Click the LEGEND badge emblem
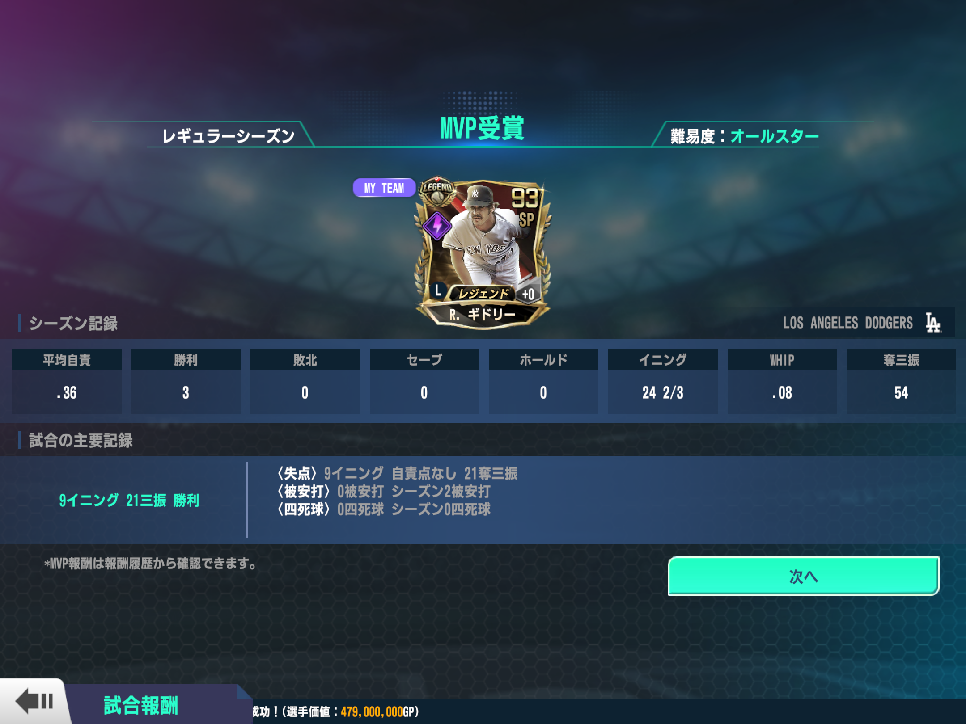Image resolution: width=966 pixels, height=724 pixels. point(437,191)
